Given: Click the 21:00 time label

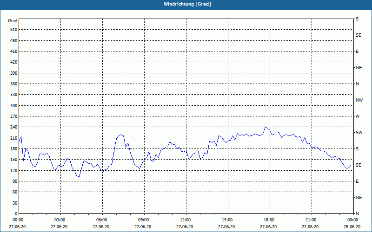Looking at the screenshot, I should [x=310, y=220].
